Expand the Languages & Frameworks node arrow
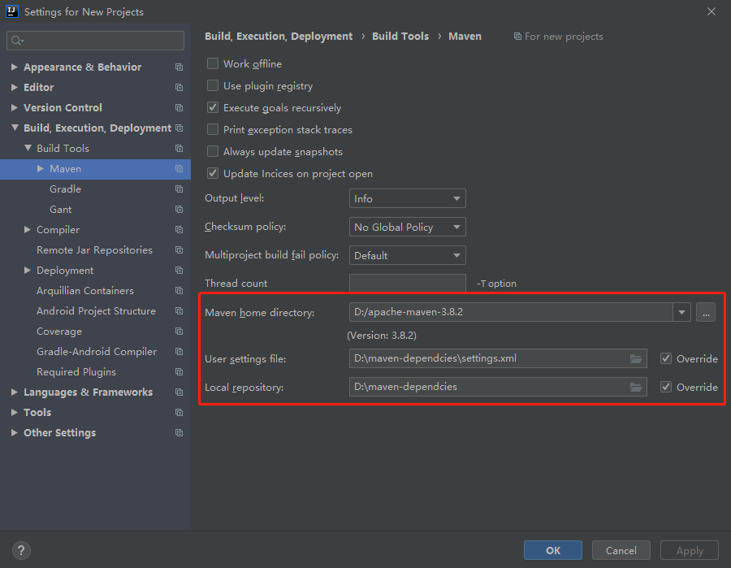The width and height of the screenshot is (731, 568). [15, 392]
